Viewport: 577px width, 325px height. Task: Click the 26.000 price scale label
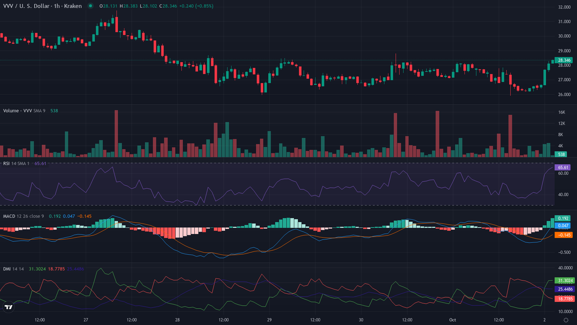pyautogui.click(x=564, y=94)
